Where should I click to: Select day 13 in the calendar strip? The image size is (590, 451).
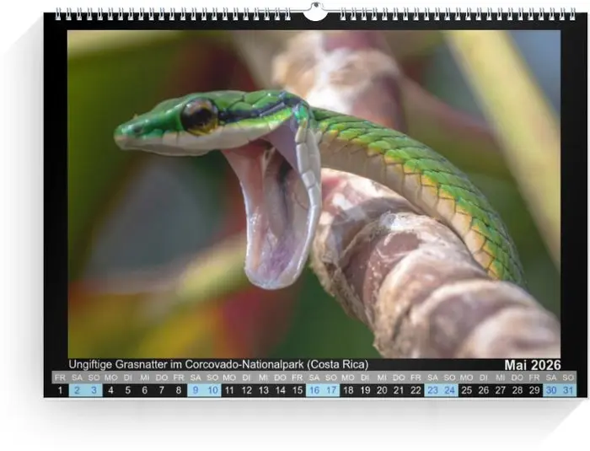(x=263, y=390)
